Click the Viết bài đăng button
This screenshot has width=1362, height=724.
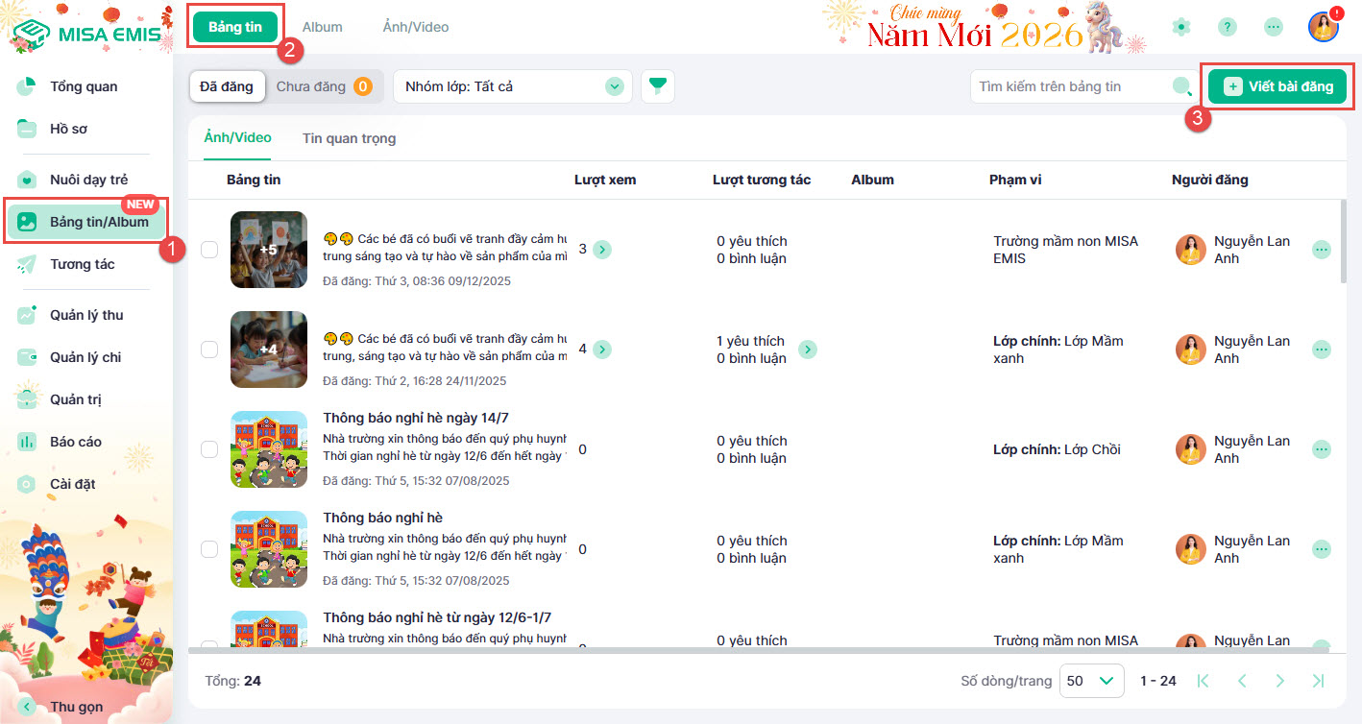pyautogui.click(x=1277, y=86)
